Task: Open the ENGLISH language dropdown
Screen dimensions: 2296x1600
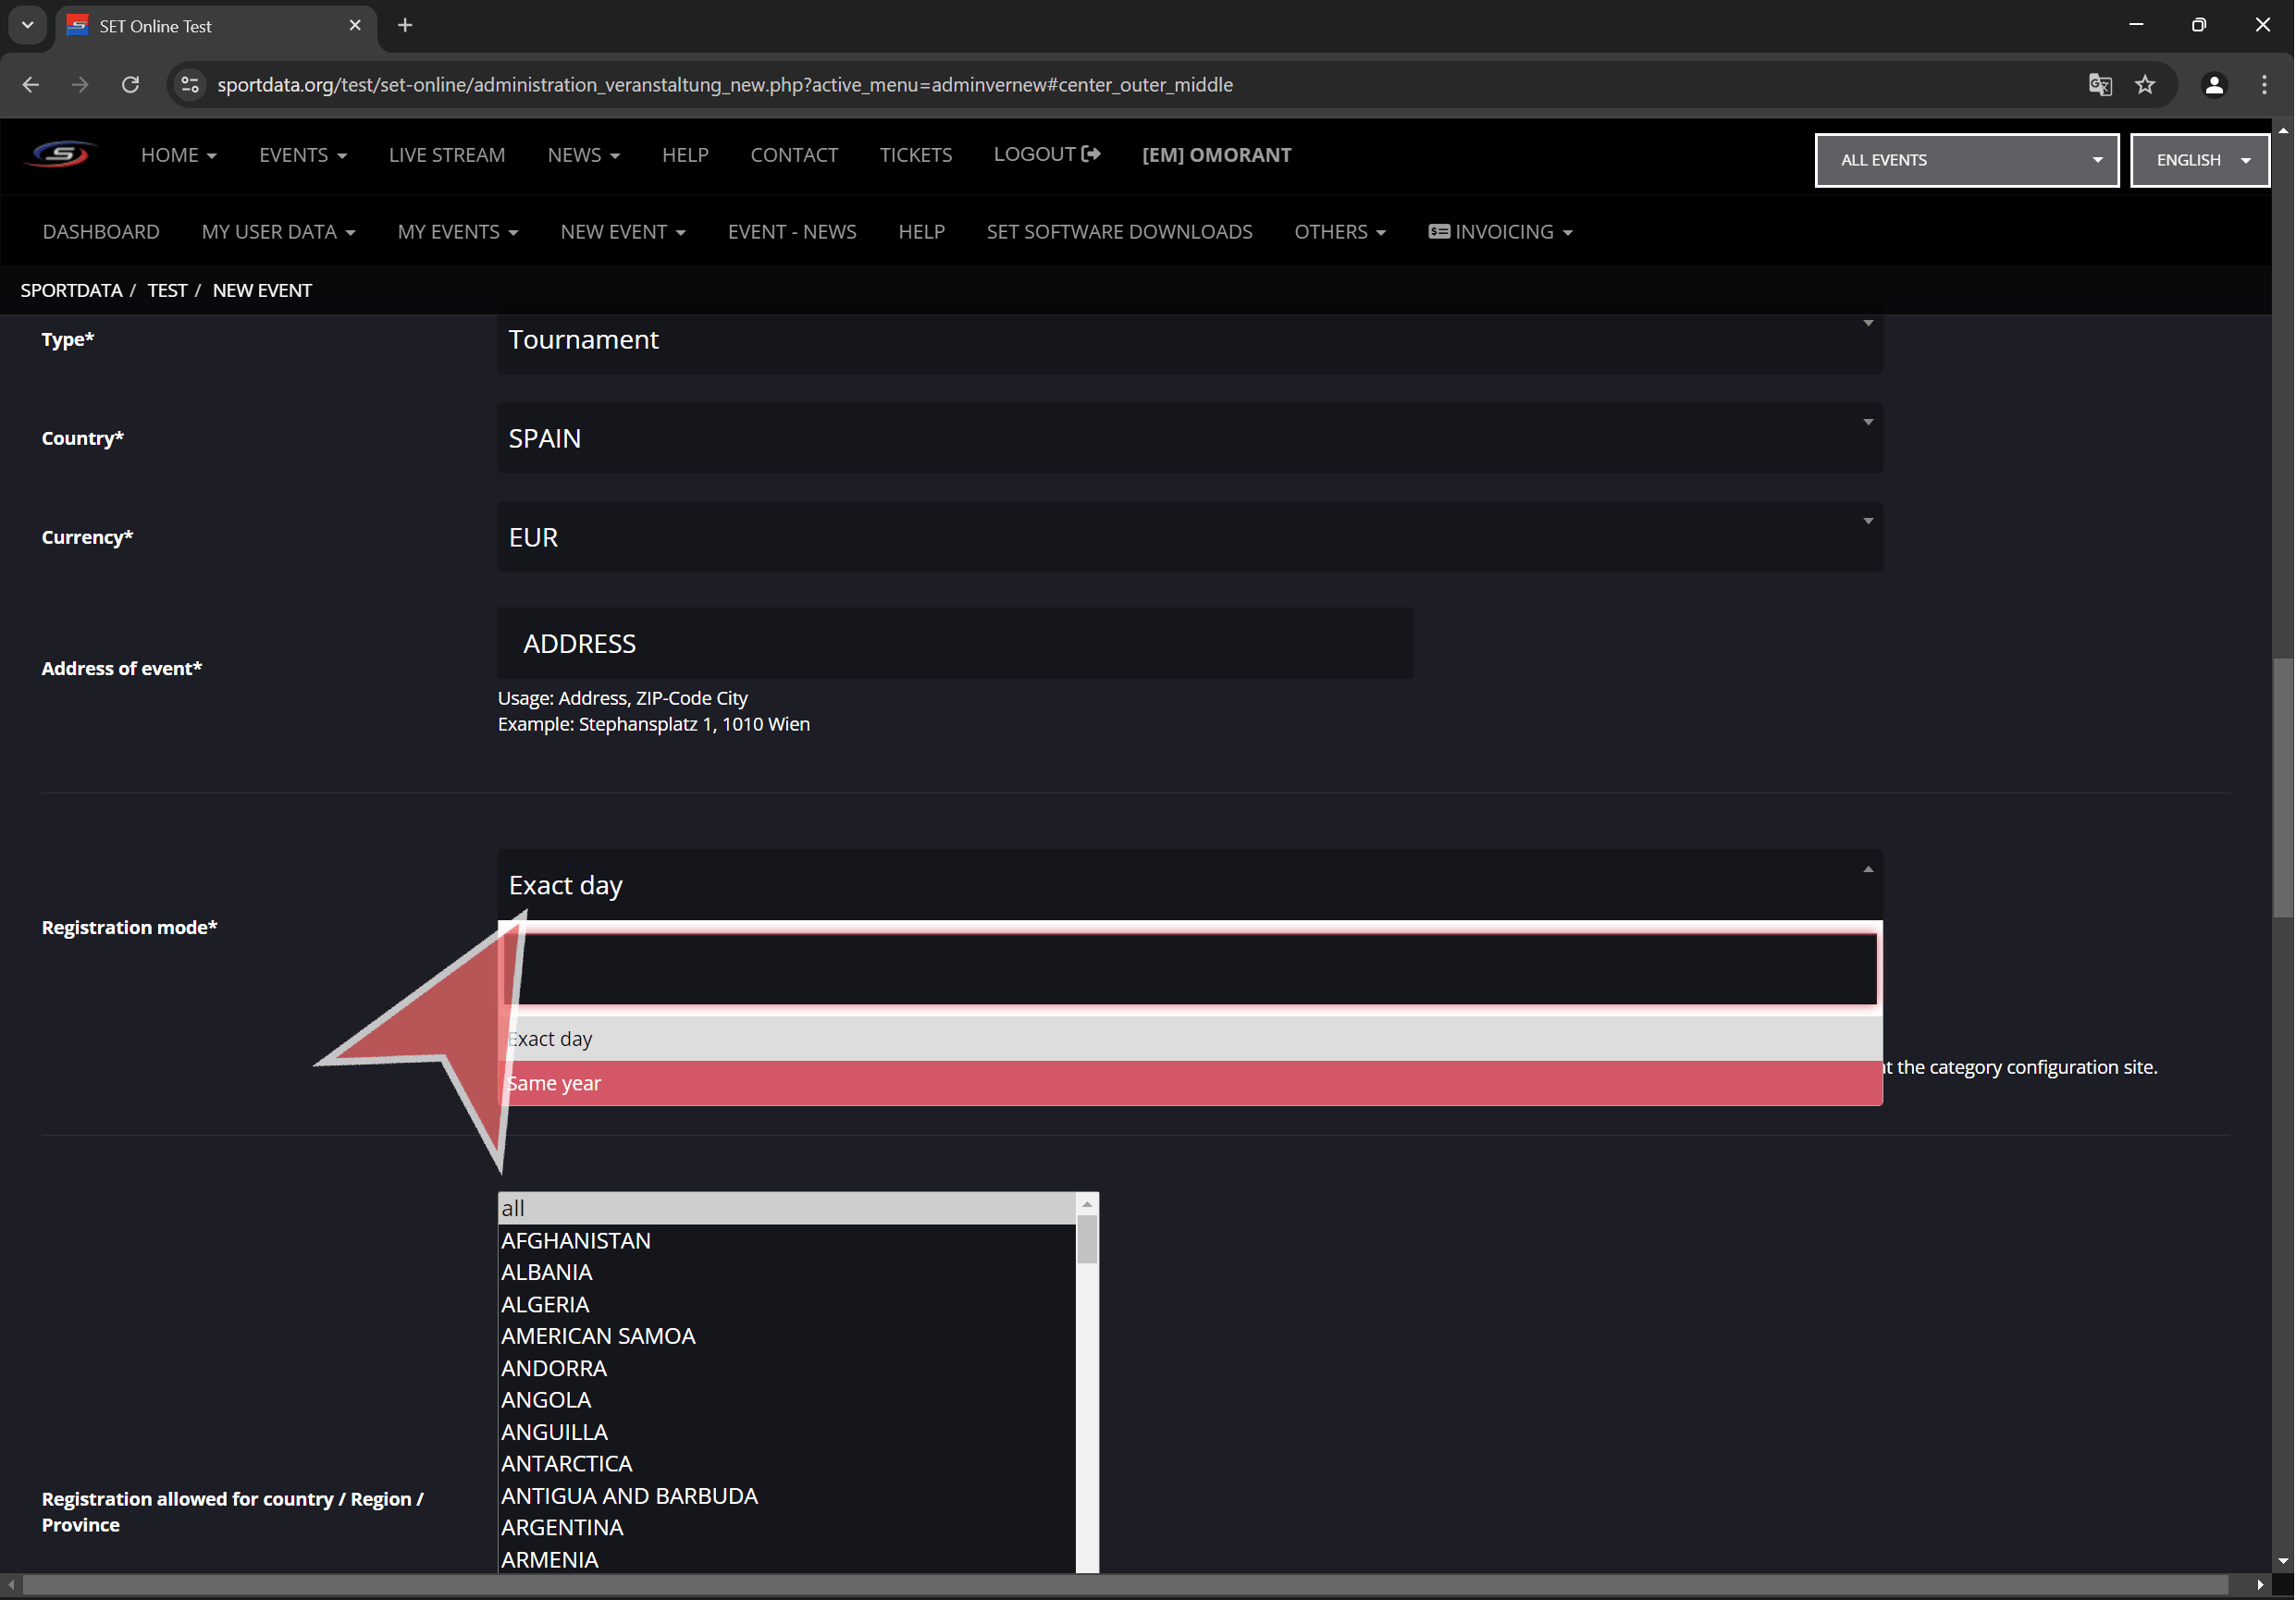Action: click(x=2199, y=160)
